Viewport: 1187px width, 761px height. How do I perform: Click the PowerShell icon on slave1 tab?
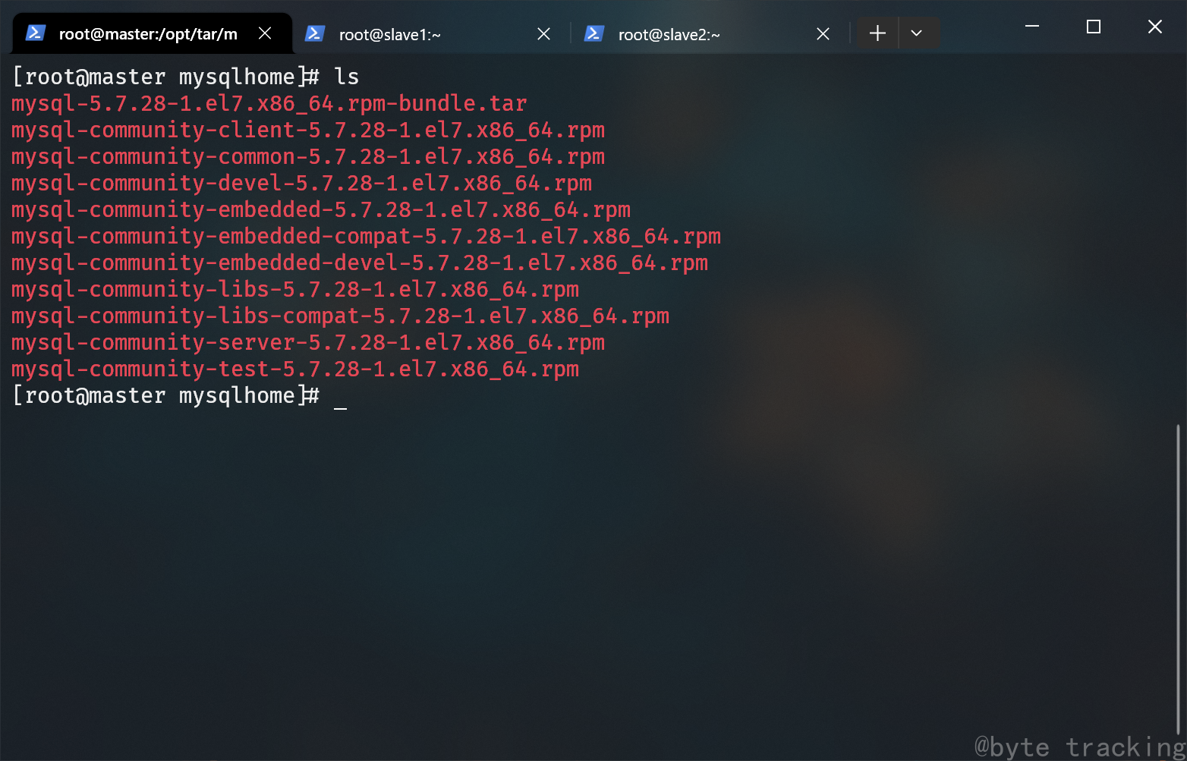(x=315, y=34)
